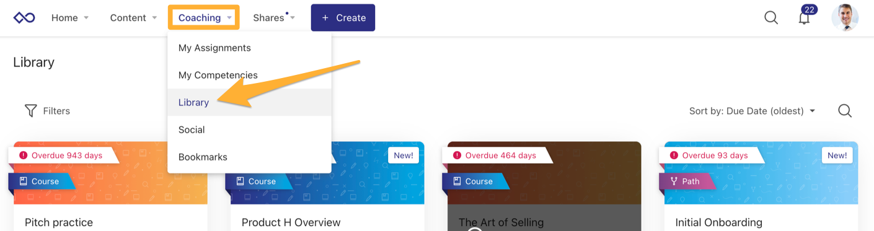Expand the Home menu dropdown
Viewport: 874px width, 231px height.
point(70,18)
